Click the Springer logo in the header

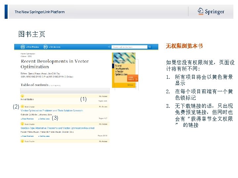211,12
